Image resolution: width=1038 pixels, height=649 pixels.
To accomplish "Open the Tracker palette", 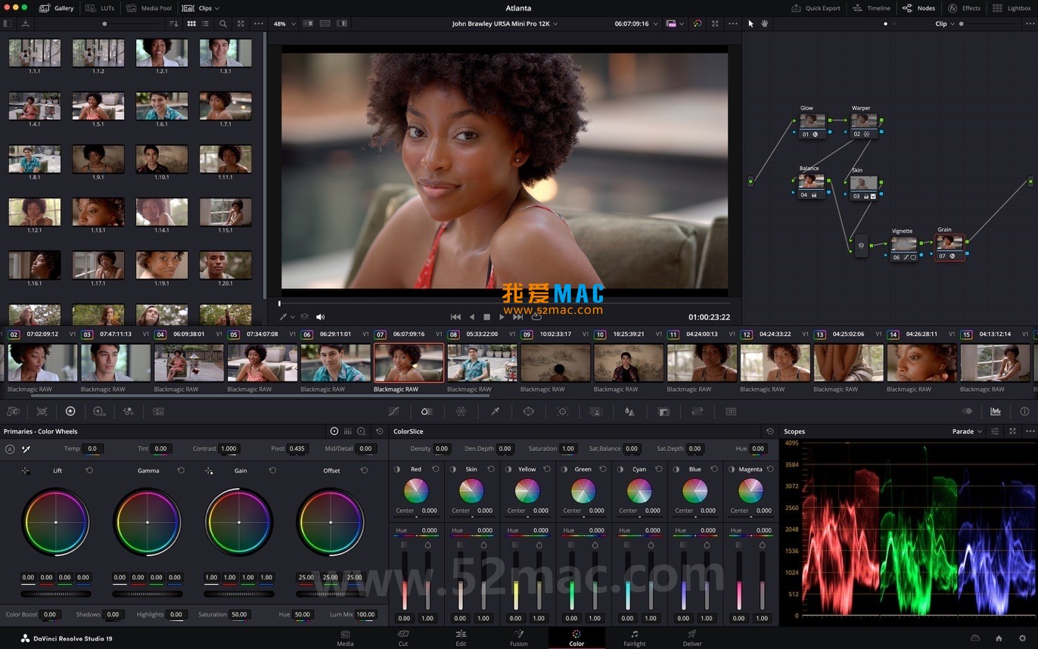I will pos(563,411).
